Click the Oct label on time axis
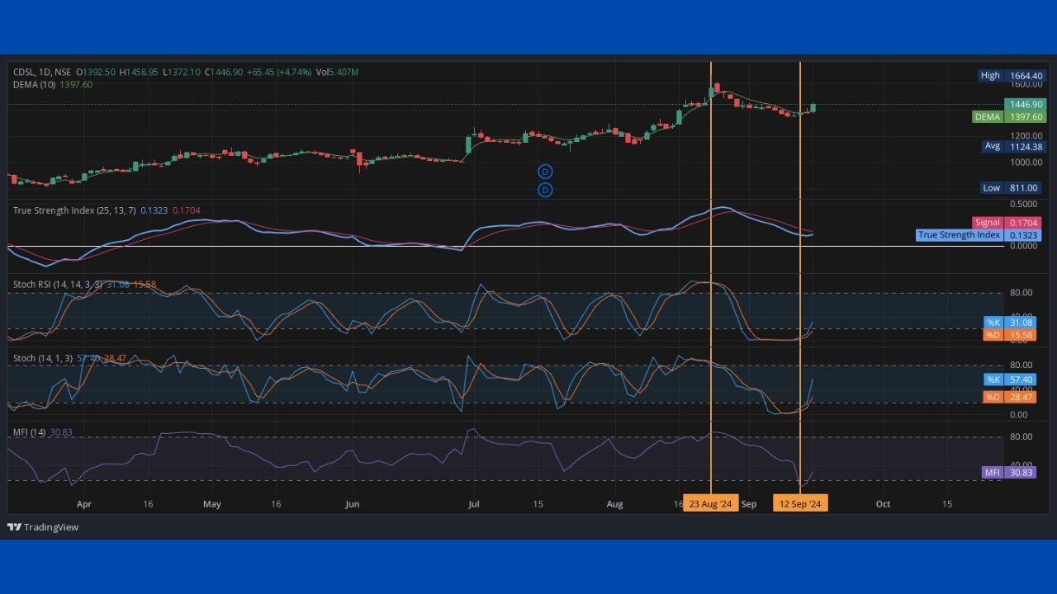 [883, 504]
